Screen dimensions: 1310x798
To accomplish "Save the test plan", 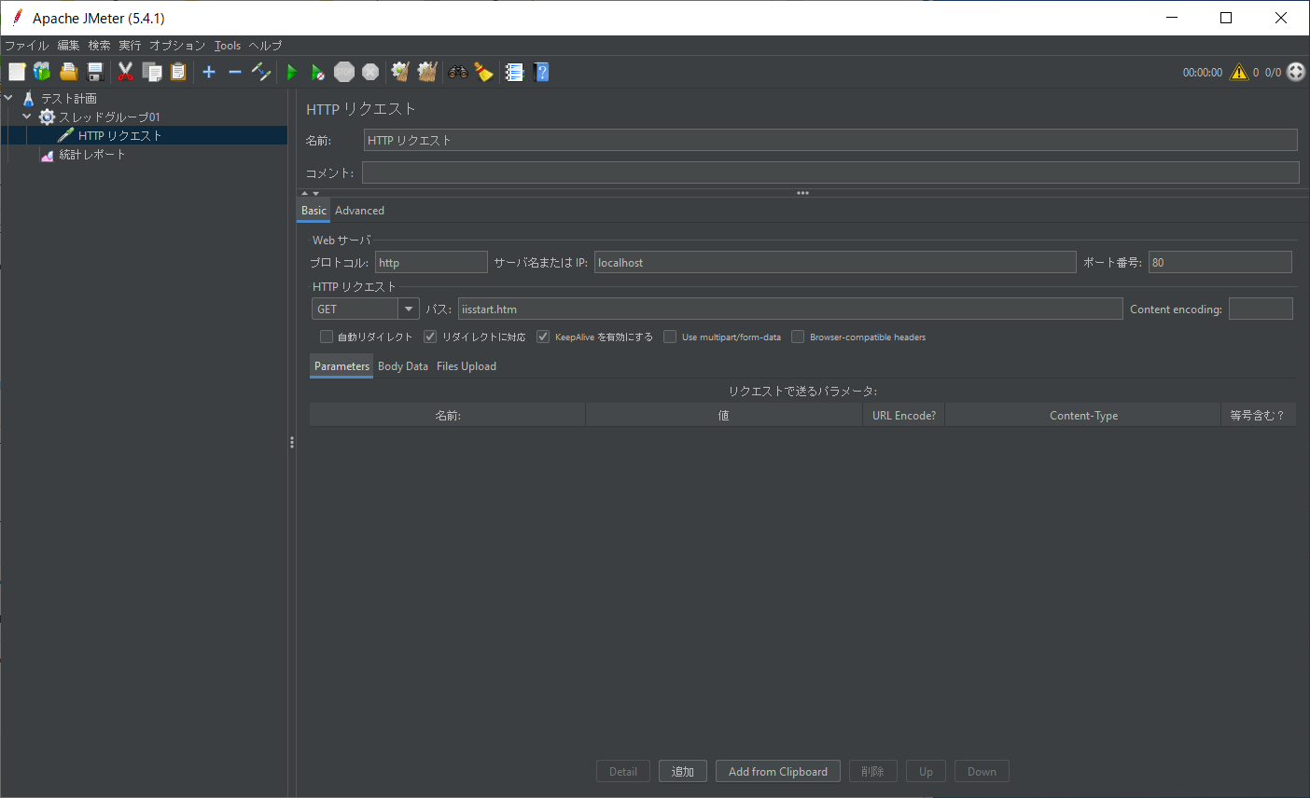I will pyautogui.click(x=94, y=72).
